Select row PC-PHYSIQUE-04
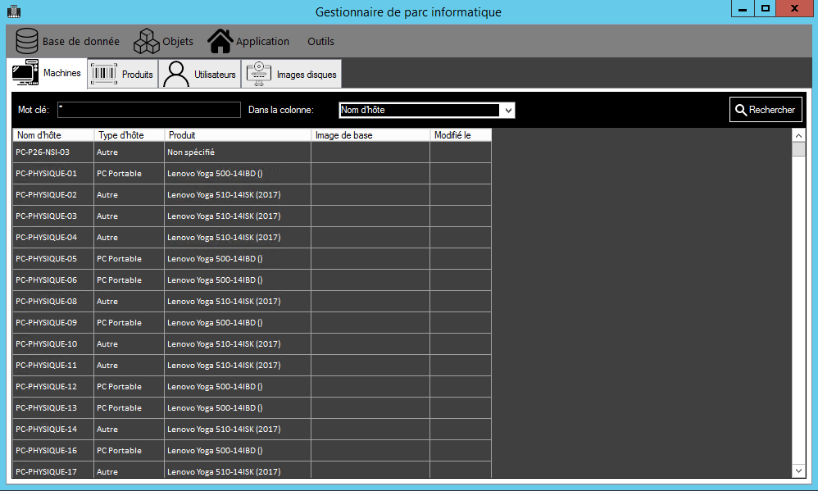Image resolution: width=818 pixels, height=491 pixels. (x=252, y=238)
